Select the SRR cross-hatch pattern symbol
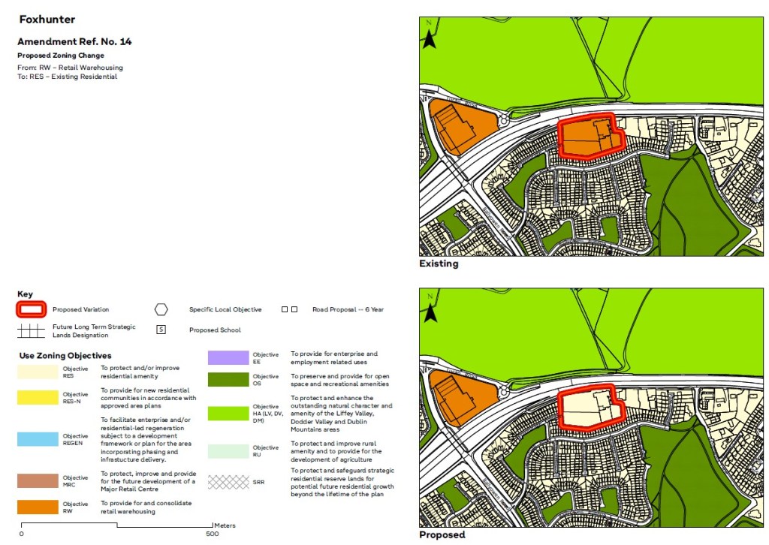Screen dimensions: 769x545 [x=228, y=482]
